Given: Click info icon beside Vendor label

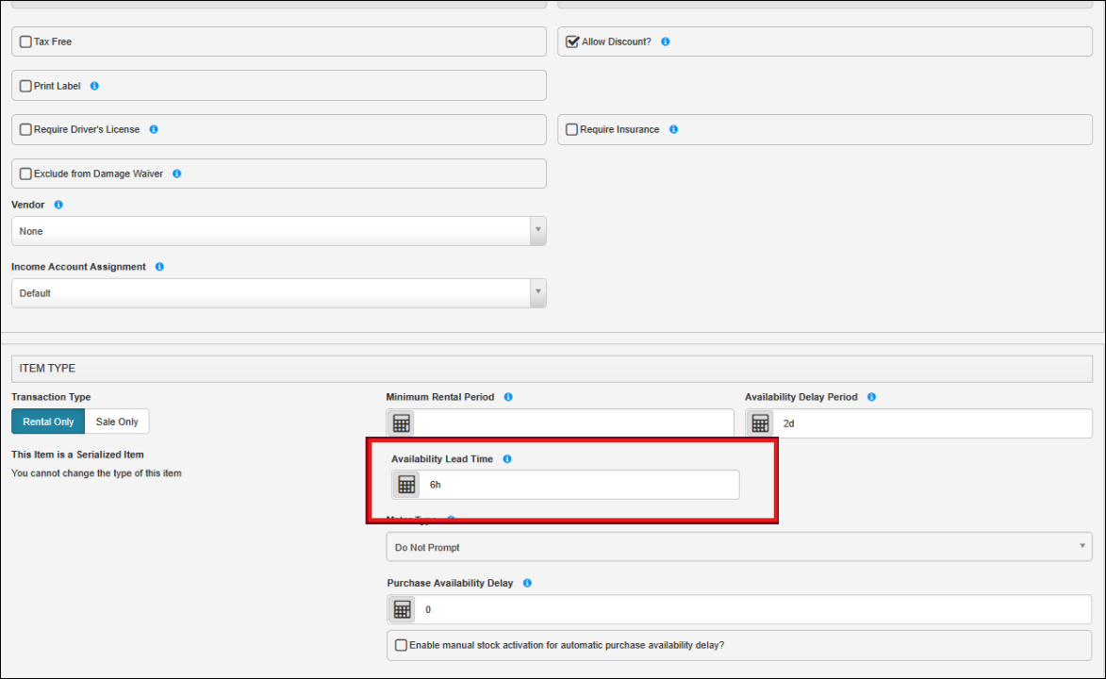Looking at the screenshot, I should tap(58, 205).
